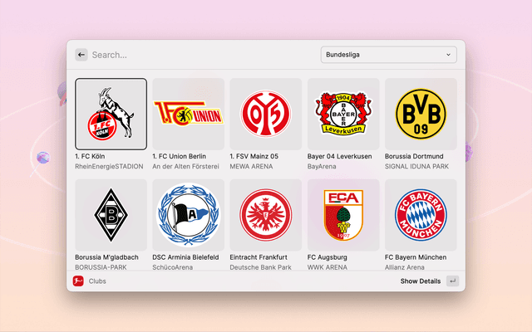The height and width of the screenshot is (332, 532).
Task: Select the Borussia Dortmund BVB logo
Action: (x=421, y=114)
